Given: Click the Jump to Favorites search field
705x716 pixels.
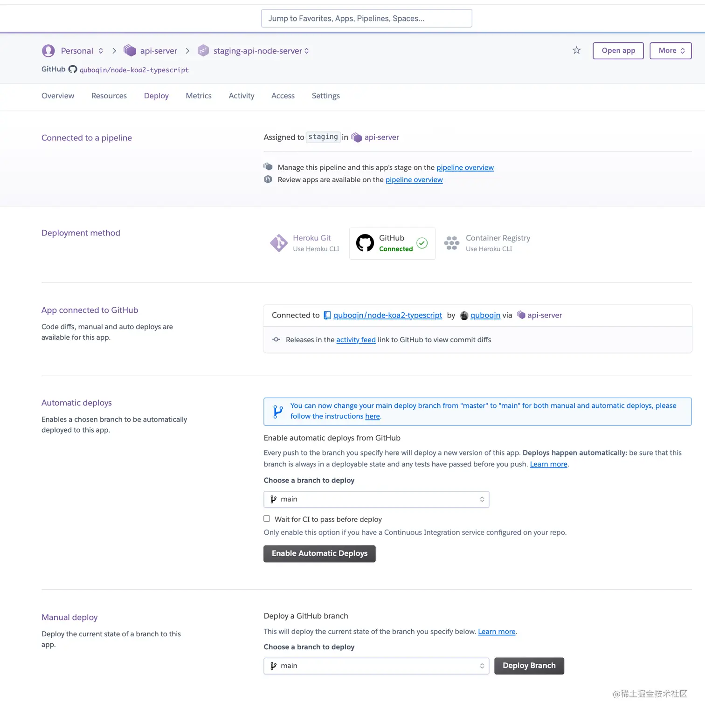Looking at the screenshot, I should pos(366,18).
